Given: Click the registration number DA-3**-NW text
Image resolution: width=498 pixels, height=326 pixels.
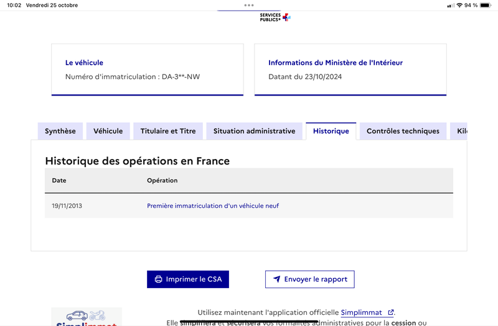Looking at the screenshot, I should pyautogui.click(x=181, y=76).
